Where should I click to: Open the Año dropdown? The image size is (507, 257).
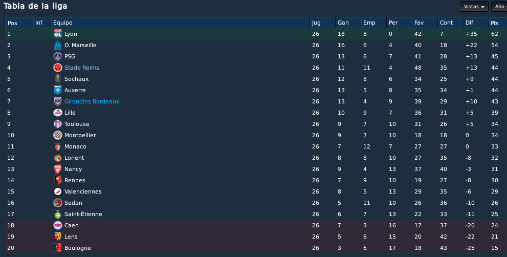[x=499, y=7]
